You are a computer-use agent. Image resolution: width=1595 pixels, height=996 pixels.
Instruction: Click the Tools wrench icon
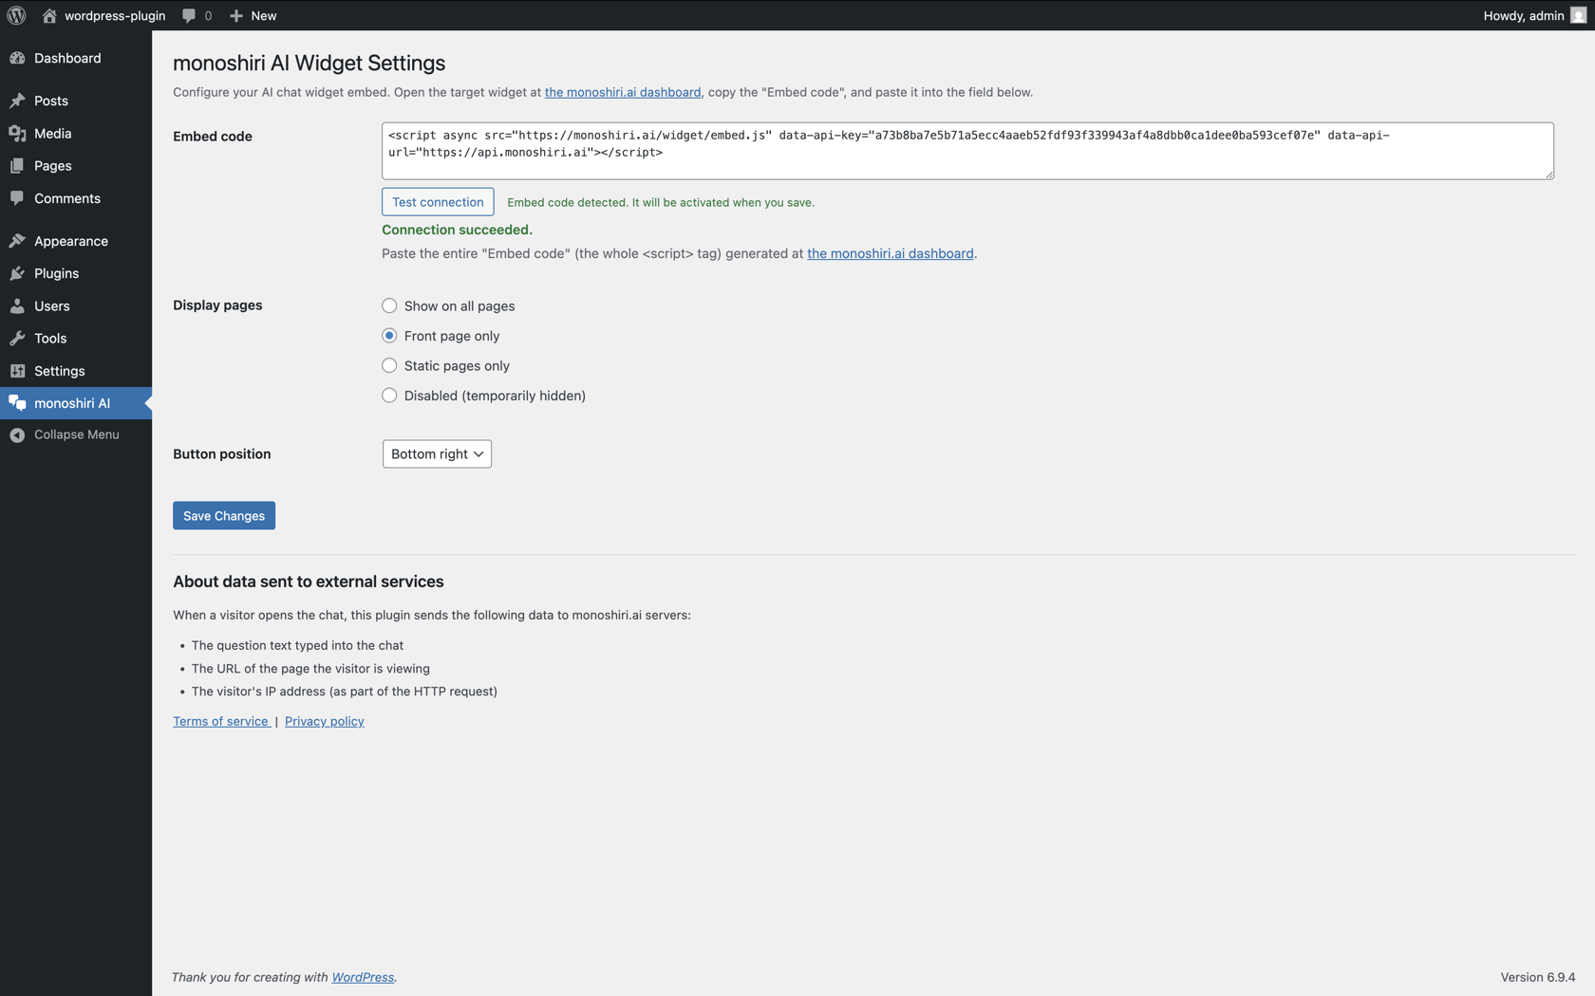[x=17, y=339]
